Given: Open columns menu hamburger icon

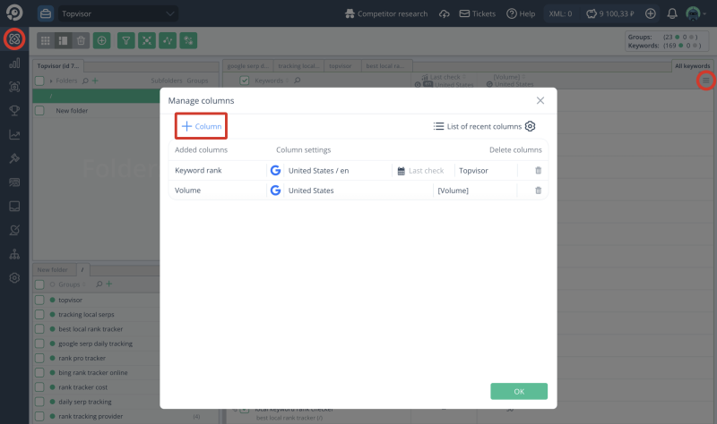Looking at the screenshot, I should [706, 81].
